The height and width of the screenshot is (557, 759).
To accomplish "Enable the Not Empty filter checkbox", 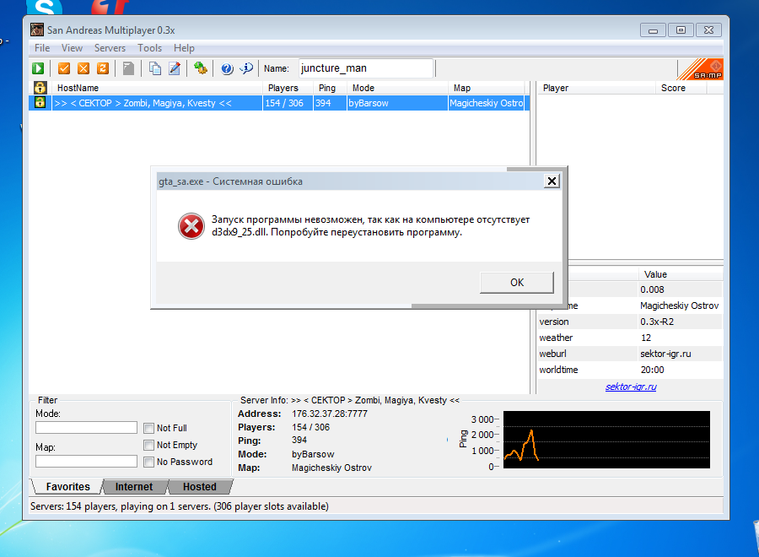I will coord(148,445).
